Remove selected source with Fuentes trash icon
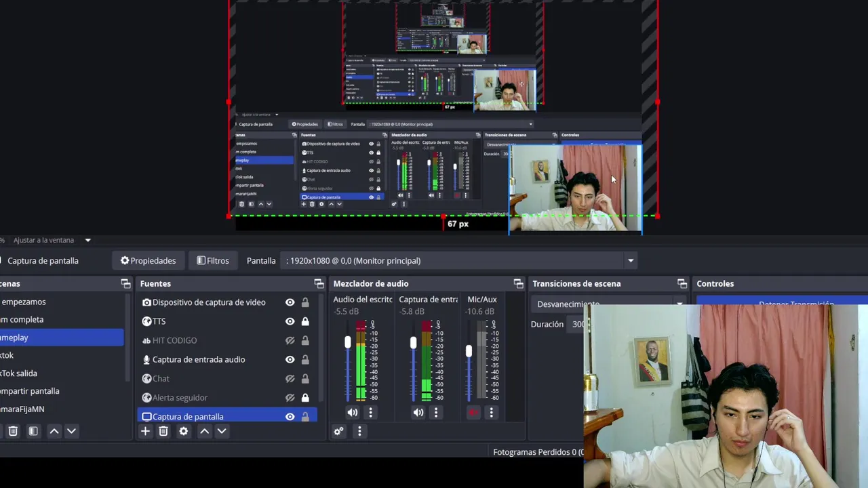Image resolution: width=868 pixels, height=488 pixels. 163,431
